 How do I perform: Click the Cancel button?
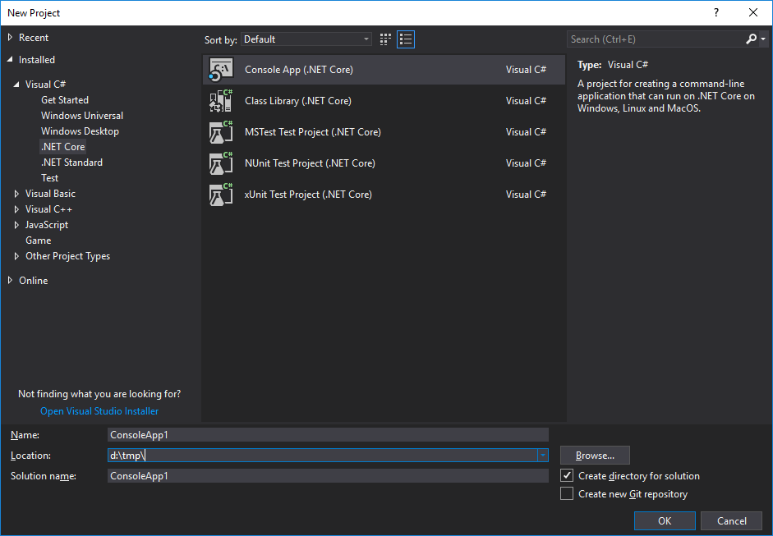coord(732,520)
